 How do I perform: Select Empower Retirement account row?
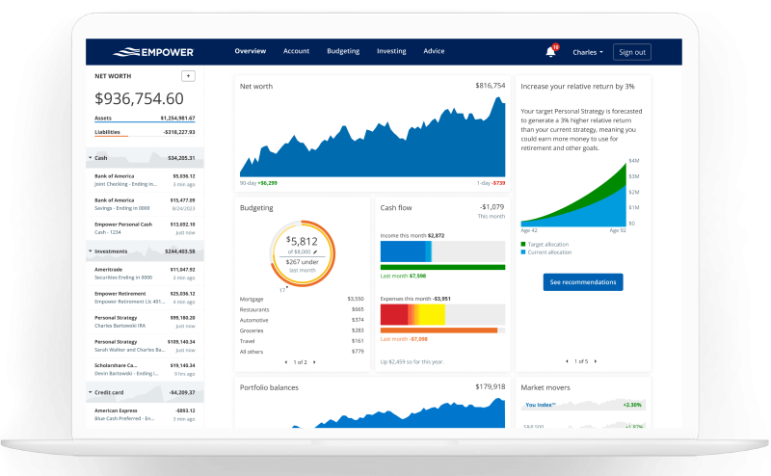145,298
